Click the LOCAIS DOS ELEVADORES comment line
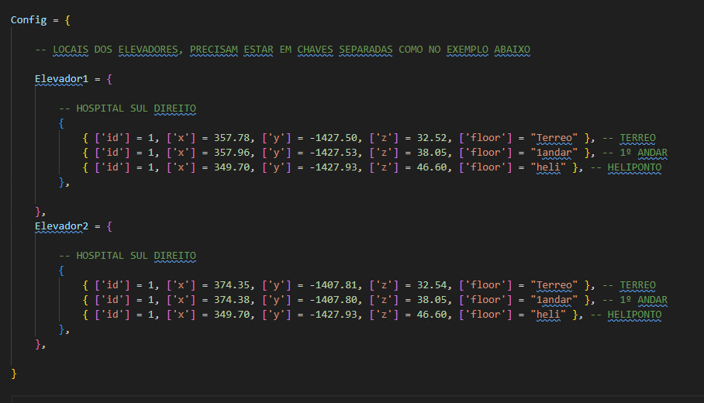704x403 pixels. 283,49
